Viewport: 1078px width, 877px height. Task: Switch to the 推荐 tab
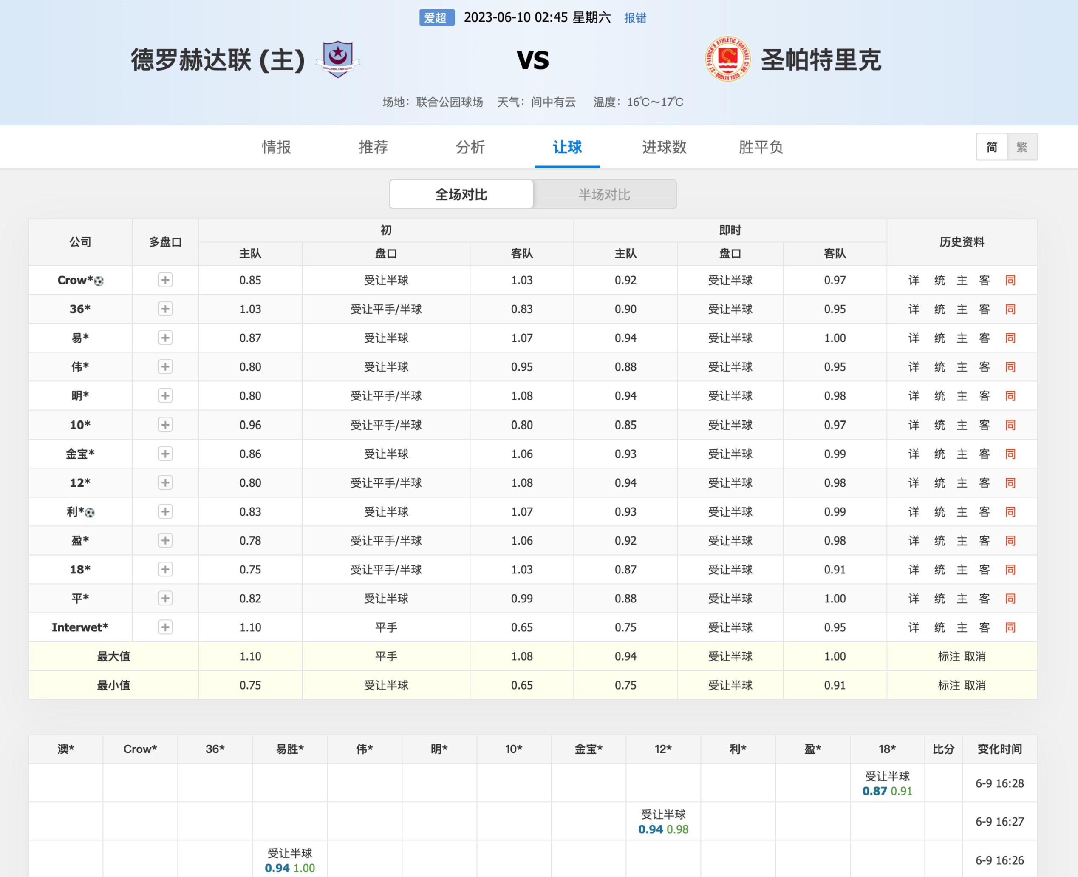pos(373,147)
